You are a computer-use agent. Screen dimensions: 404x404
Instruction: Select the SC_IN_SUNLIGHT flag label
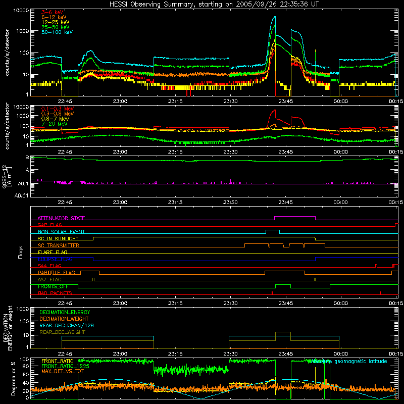(58, 238)
